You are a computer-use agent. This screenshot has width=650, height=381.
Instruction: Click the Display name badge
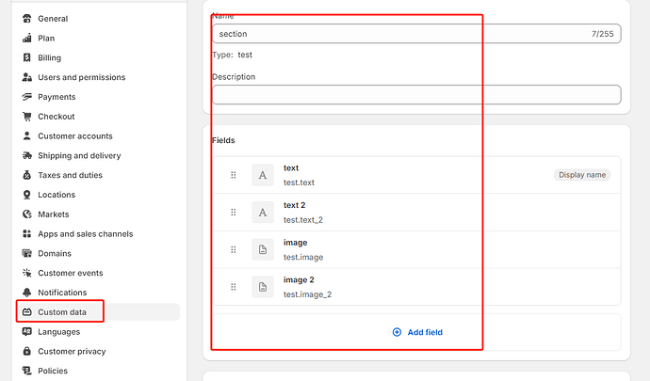click(x=581, y=175)
